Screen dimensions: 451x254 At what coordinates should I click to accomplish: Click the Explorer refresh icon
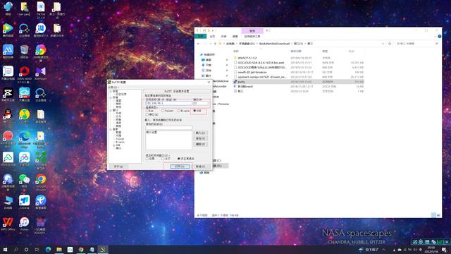click(390, 44)
